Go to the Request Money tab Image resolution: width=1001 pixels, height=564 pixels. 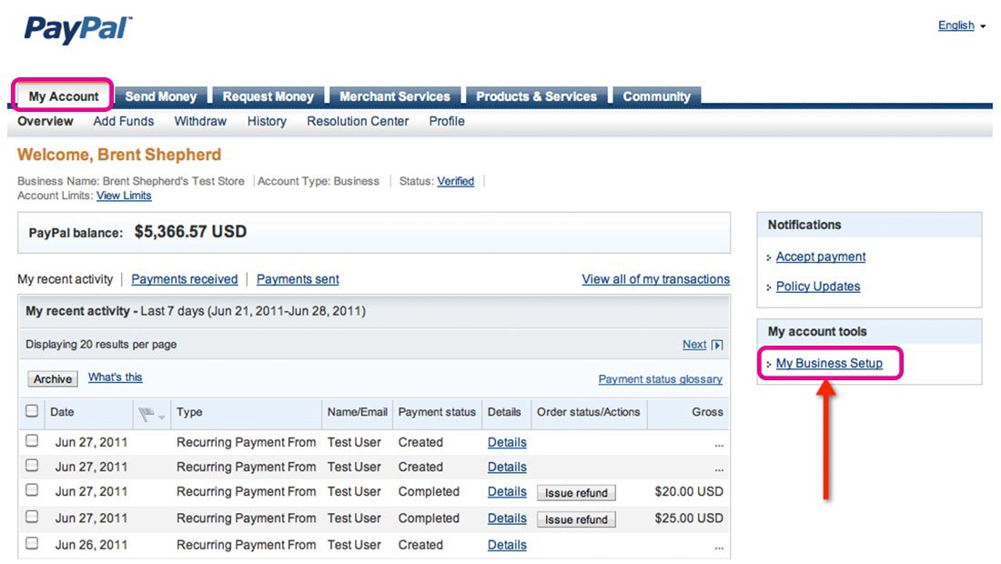pos(268,96)
